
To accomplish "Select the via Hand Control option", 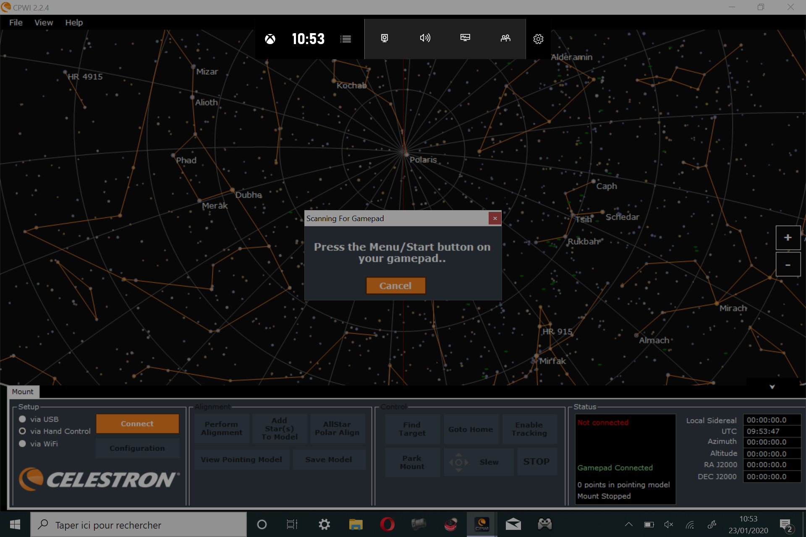I will (22, 431).
